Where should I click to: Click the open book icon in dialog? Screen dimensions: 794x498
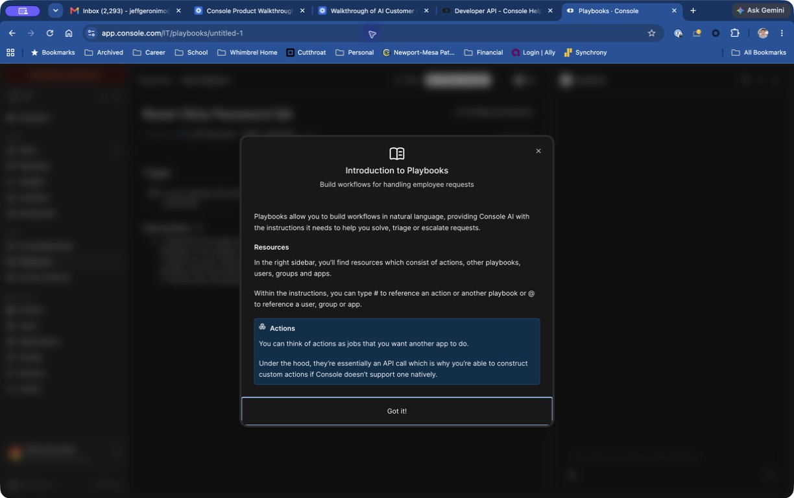397,154
